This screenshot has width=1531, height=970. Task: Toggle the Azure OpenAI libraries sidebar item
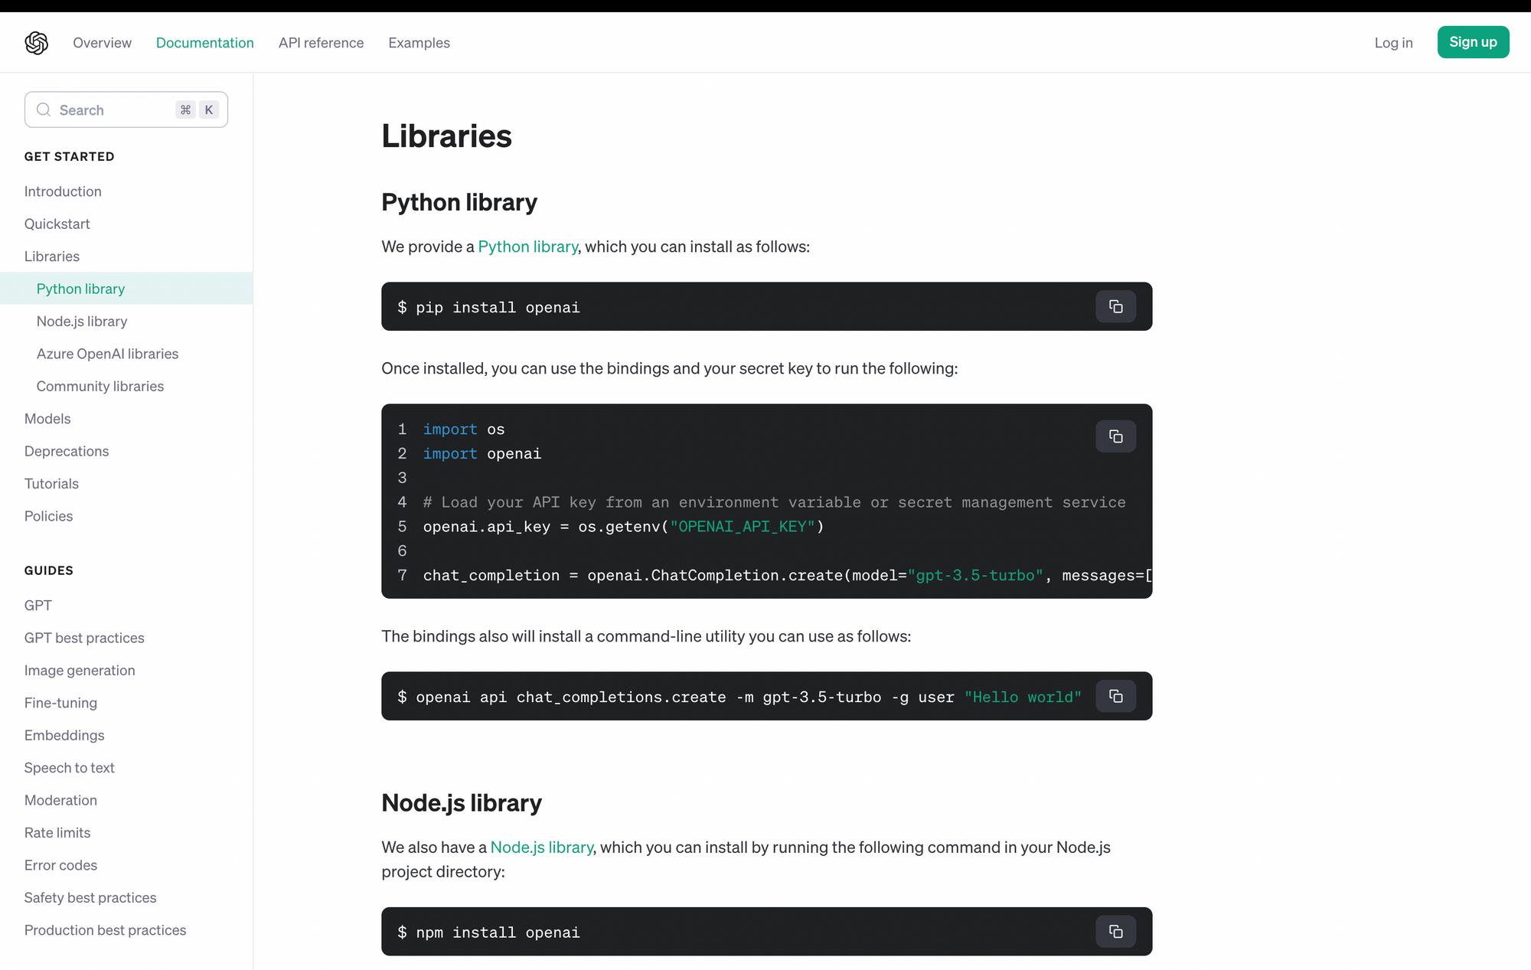(x=107, y=353)
